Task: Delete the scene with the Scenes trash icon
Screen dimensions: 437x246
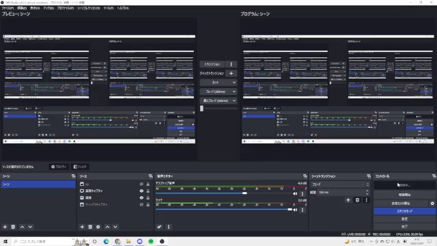Action: (13, 227)
